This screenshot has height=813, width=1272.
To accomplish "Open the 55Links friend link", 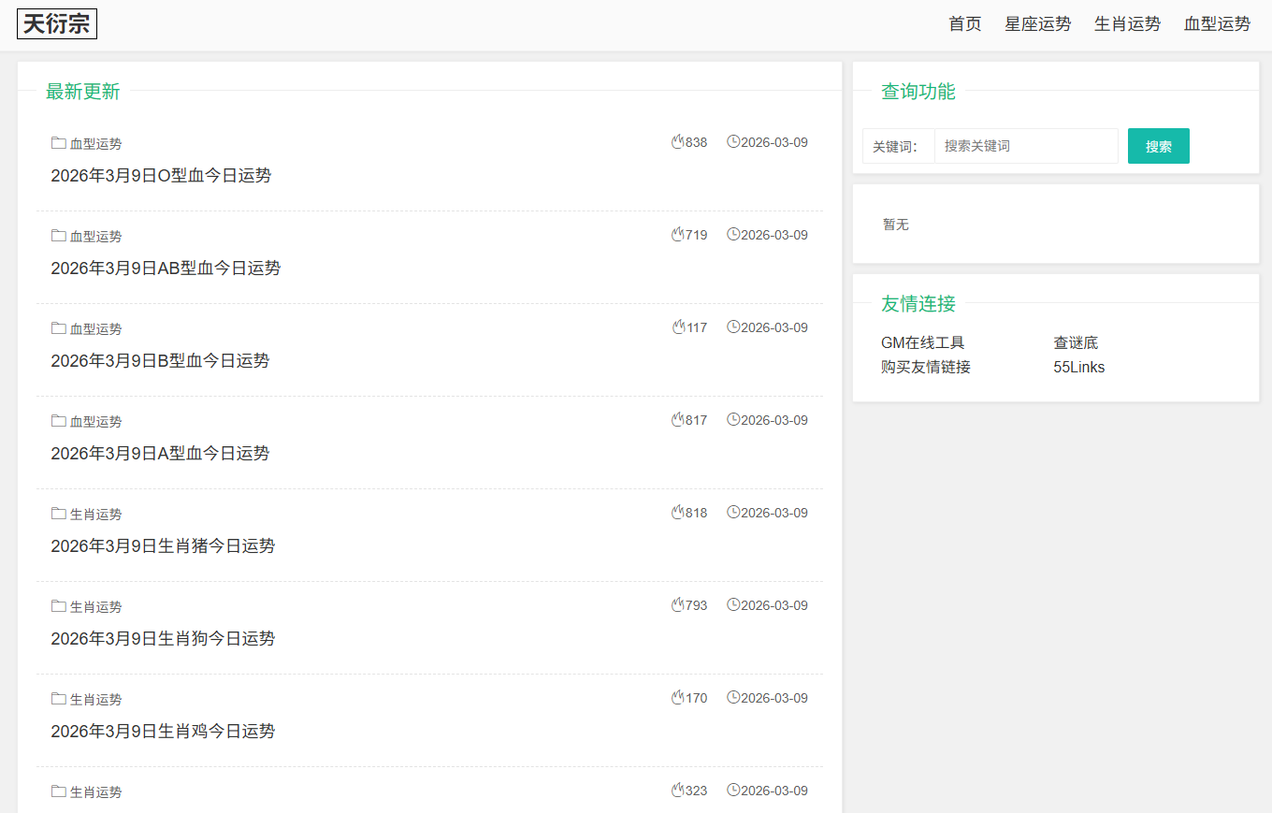I will point(1078,368).
